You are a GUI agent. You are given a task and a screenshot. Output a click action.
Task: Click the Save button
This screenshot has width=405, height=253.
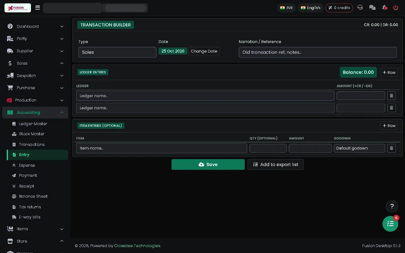[208, 164]
